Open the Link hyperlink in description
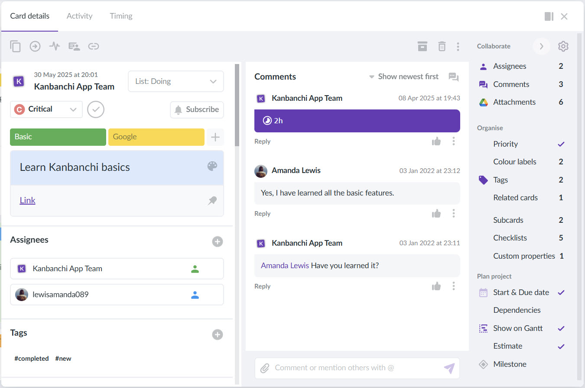 tap(27, 200)
